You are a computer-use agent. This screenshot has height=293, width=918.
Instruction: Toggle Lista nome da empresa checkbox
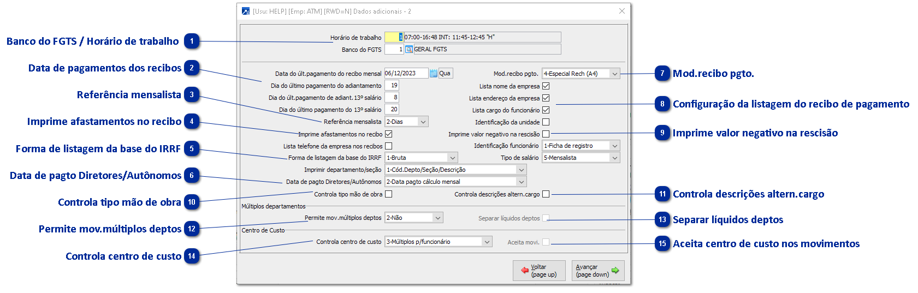coord(546,86)
